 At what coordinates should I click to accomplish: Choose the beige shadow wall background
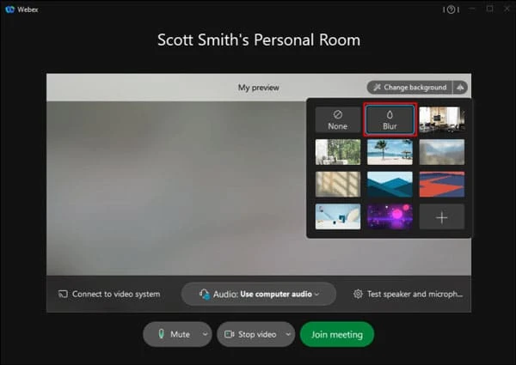pyautogui.click(x=338, y=185)
